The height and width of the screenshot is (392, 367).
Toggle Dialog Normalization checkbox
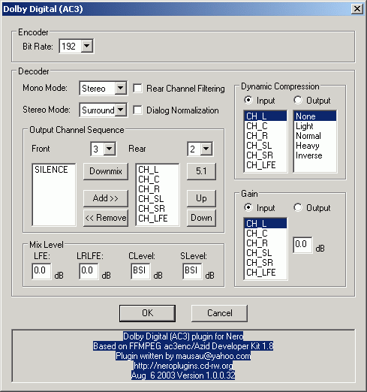click(x=137, y=110)
